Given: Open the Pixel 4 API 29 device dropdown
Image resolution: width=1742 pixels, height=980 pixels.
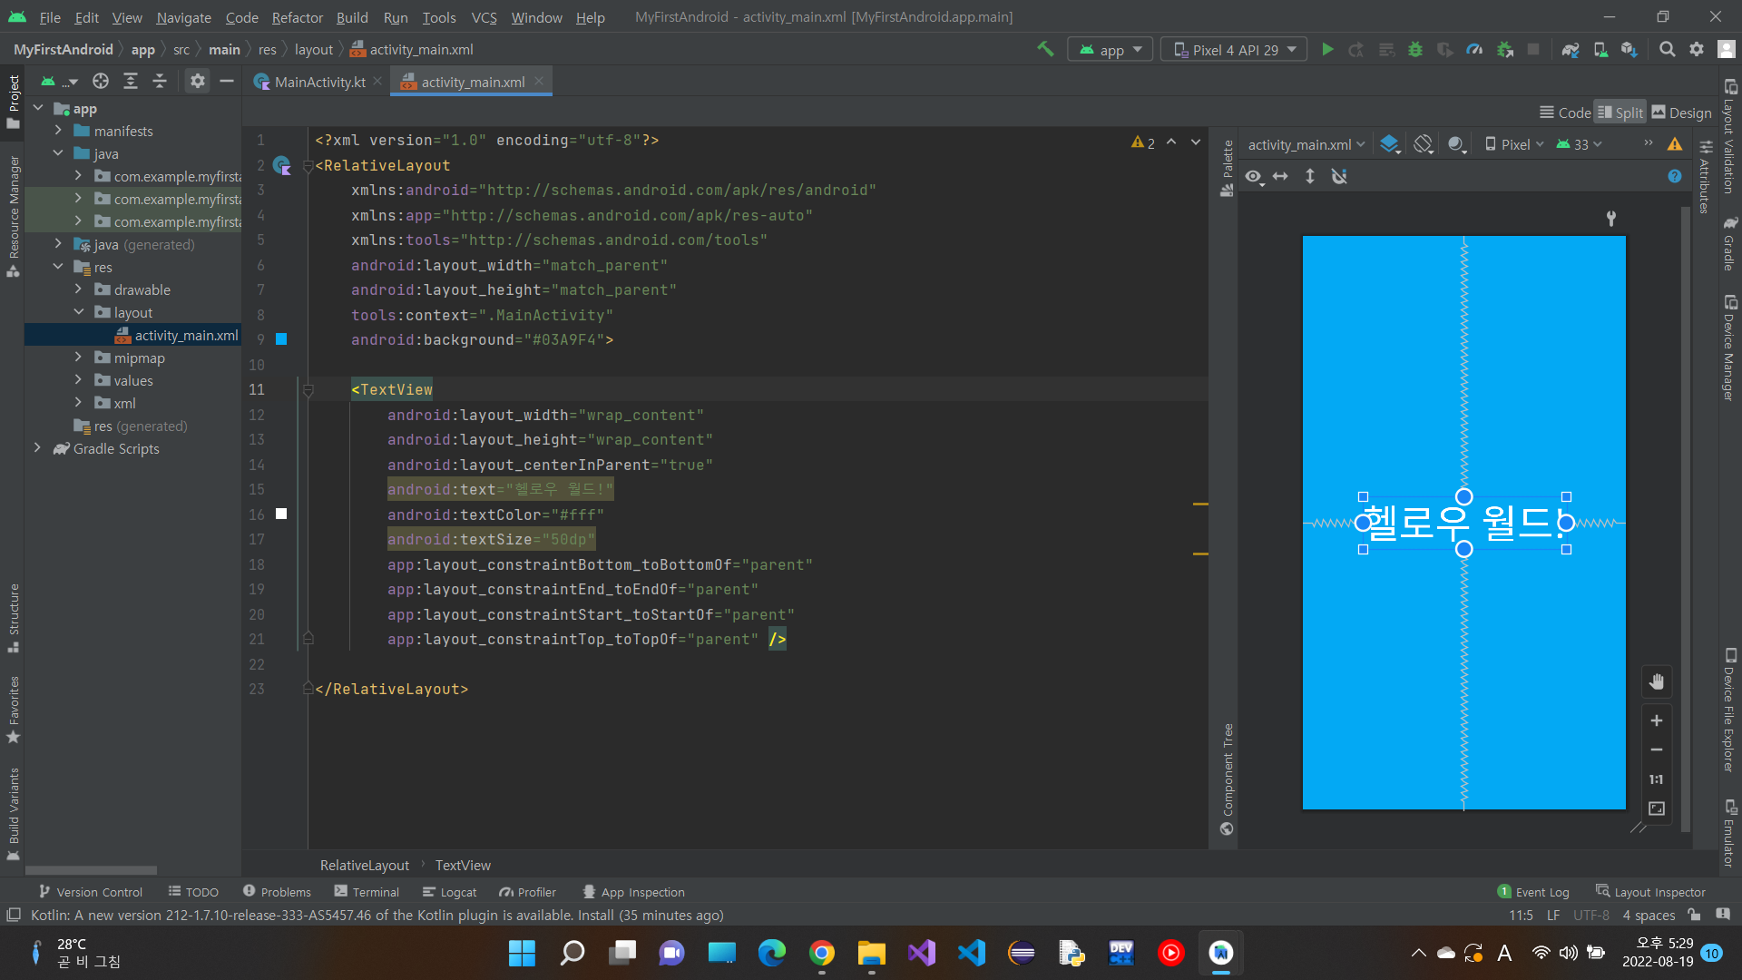Looking at the screenshot, I should pyautogui.click(x=1234, y=50).
